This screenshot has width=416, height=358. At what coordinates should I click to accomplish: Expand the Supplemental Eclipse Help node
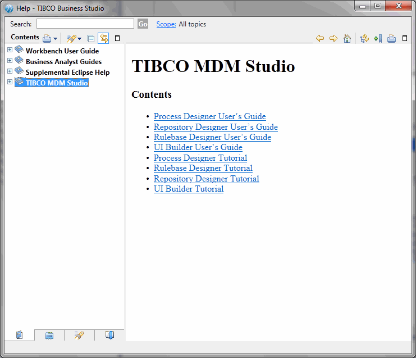point(10,71)
